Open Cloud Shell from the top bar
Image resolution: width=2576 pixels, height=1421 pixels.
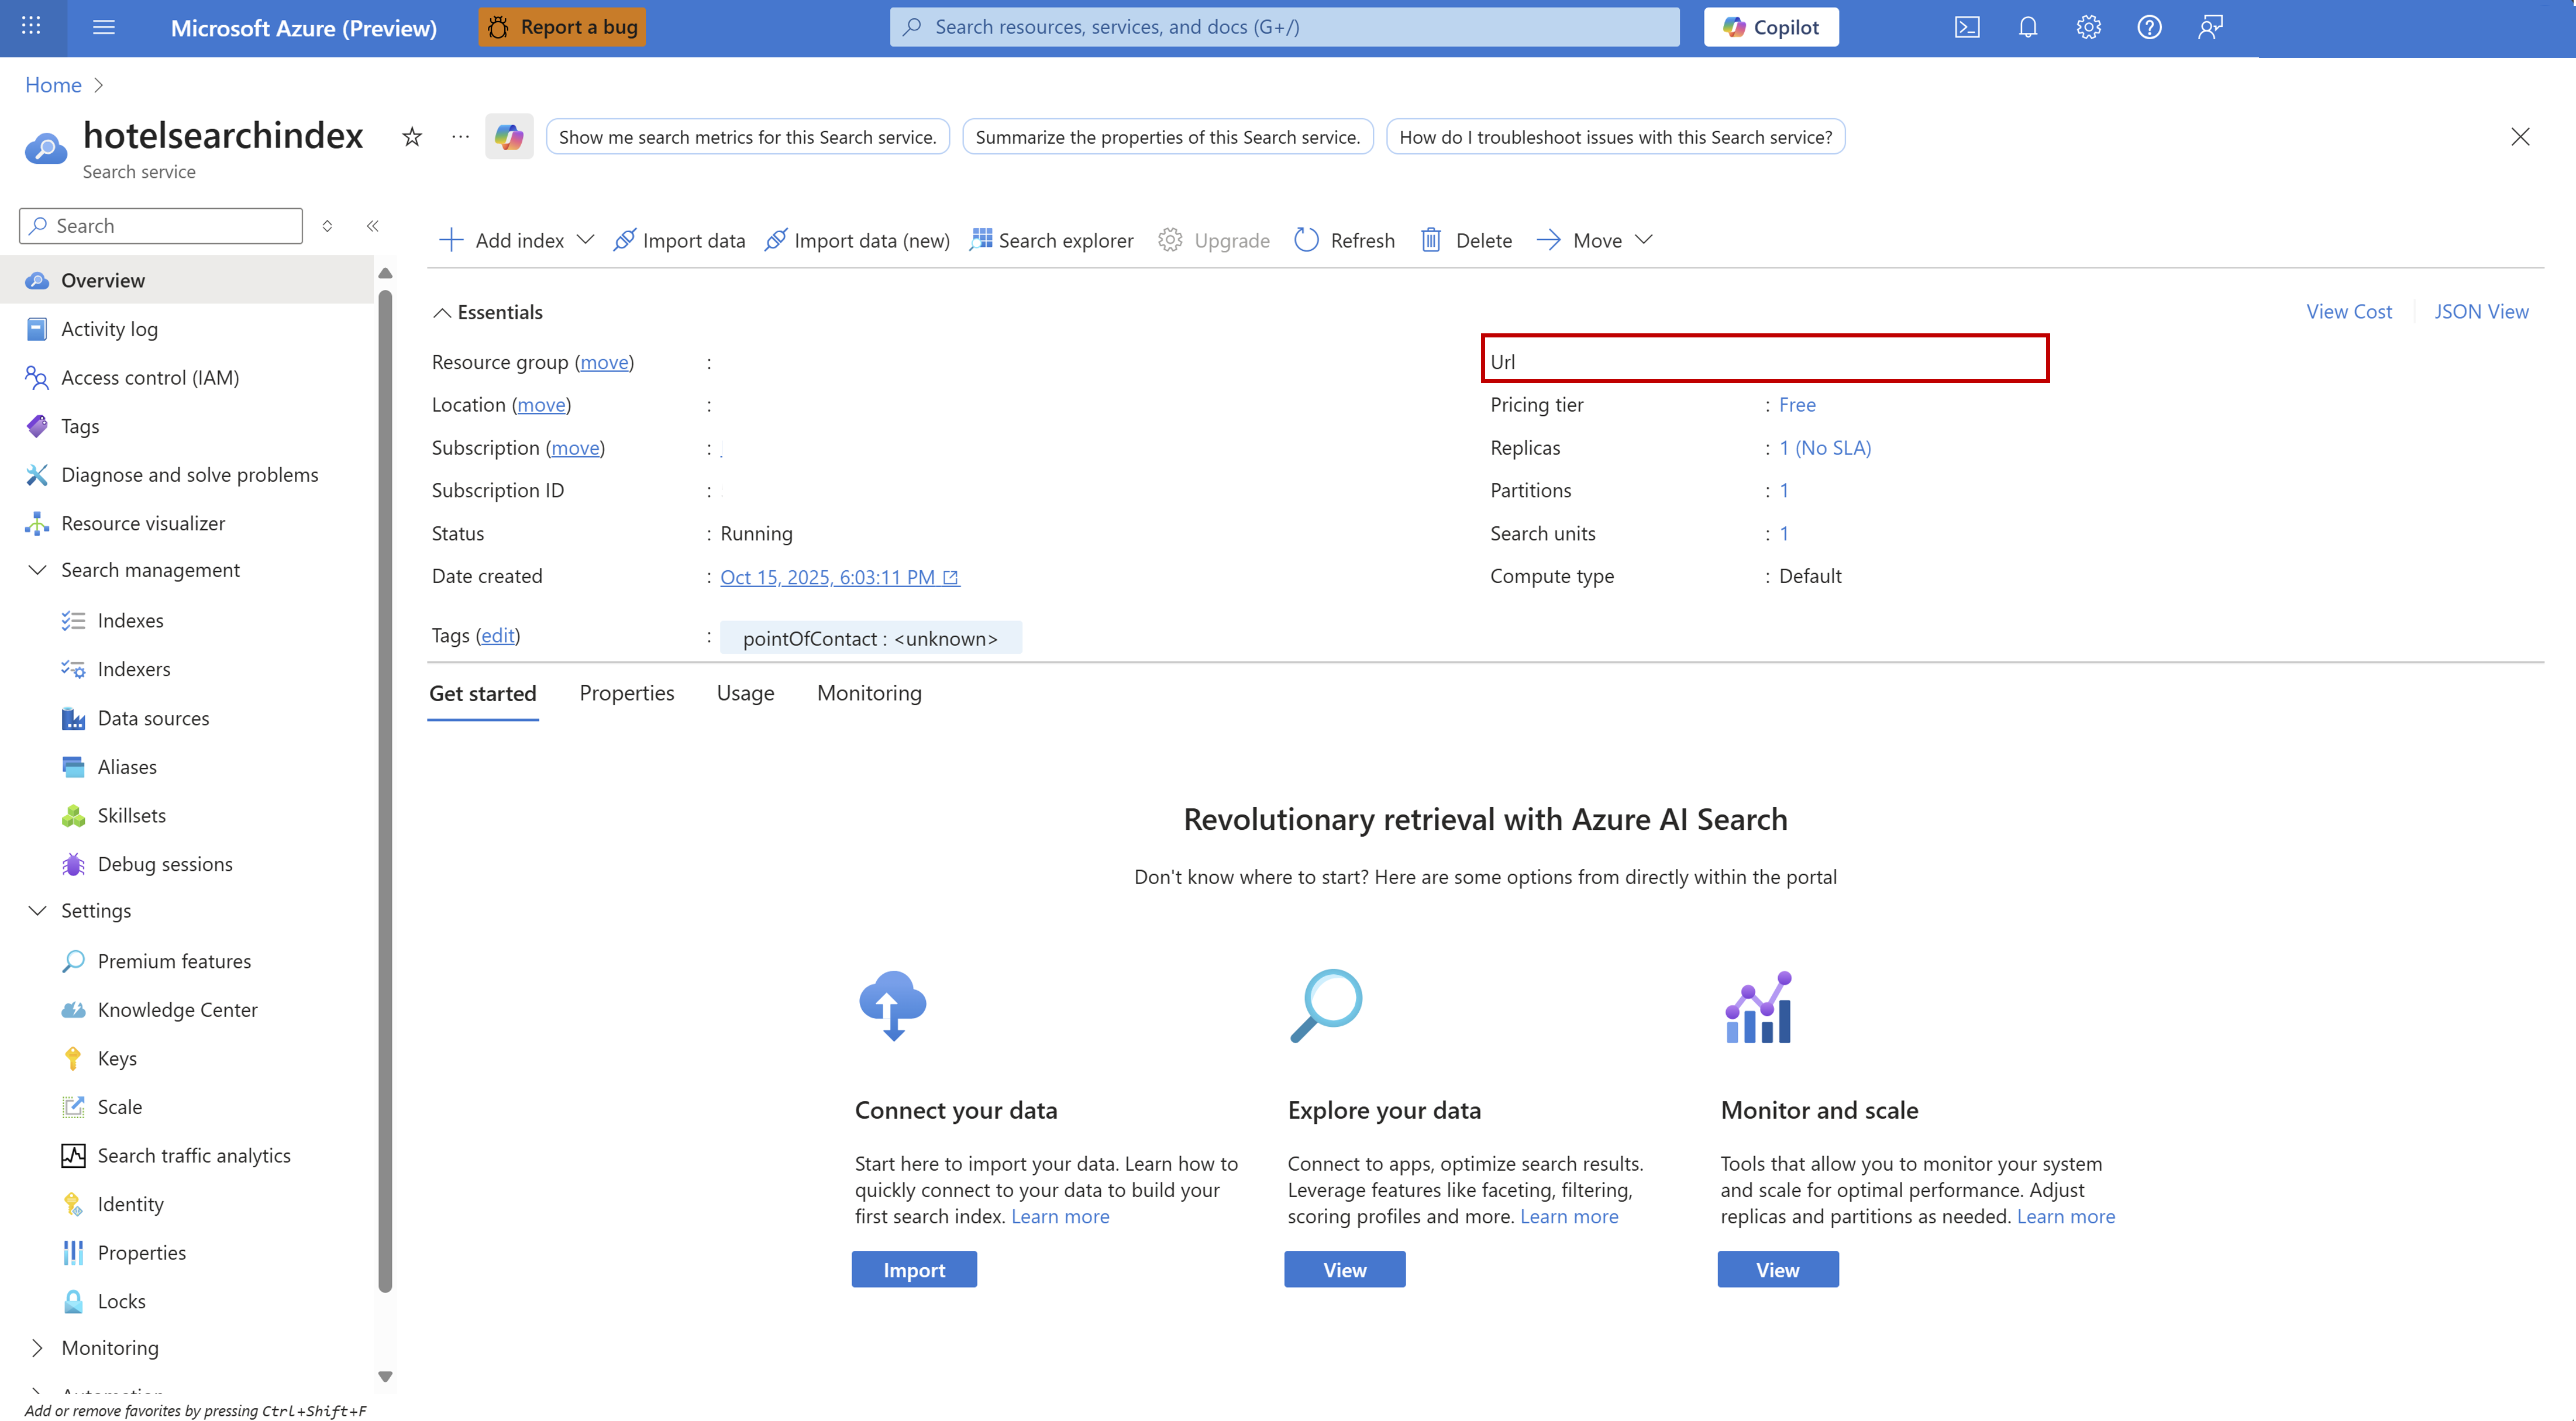(1967, 27)
